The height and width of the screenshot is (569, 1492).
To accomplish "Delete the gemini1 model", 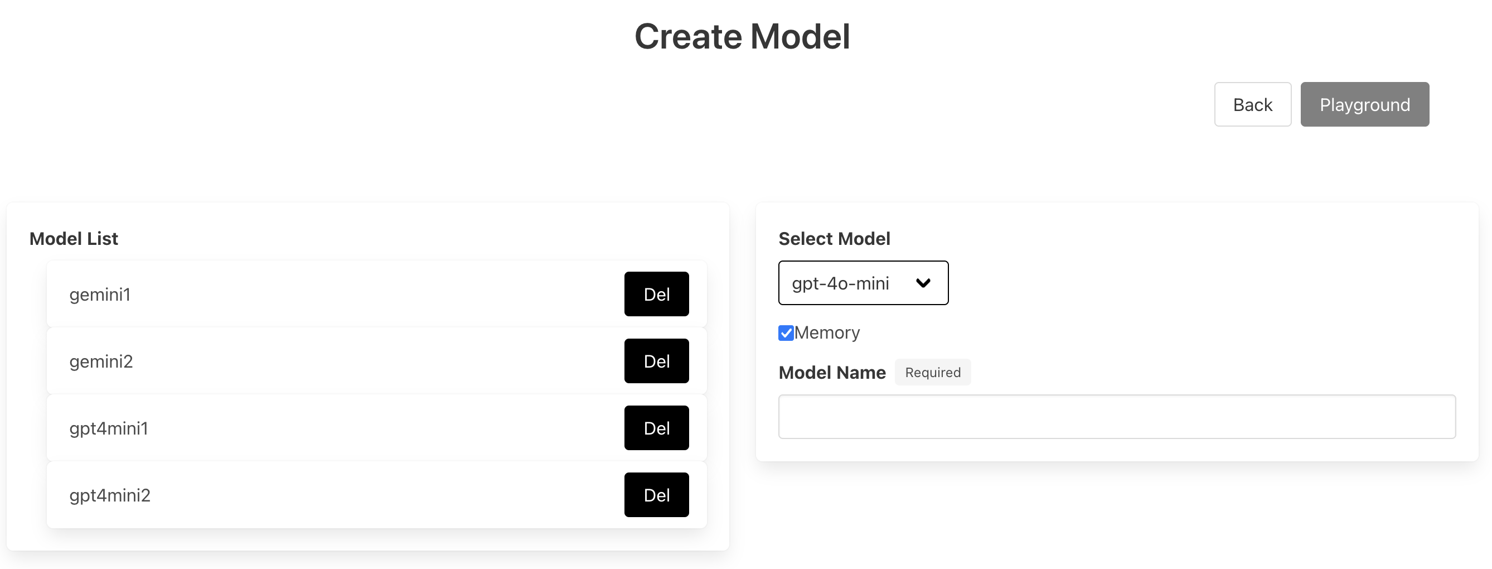I will point(656,294).
